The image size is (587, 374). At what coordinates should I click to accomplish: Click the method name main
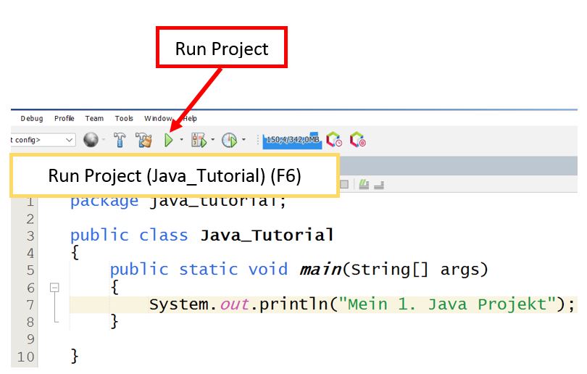[x=320, y=270]
